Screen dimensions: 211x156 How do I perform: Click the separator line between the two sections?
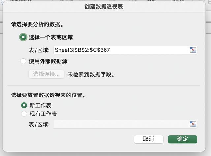click(x=105, y=85)
